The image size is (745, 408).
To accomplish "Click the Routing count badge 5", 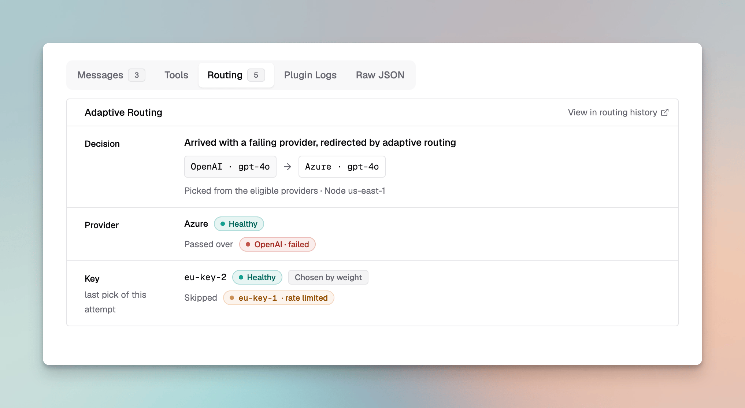I will click(x=256, y=75).
